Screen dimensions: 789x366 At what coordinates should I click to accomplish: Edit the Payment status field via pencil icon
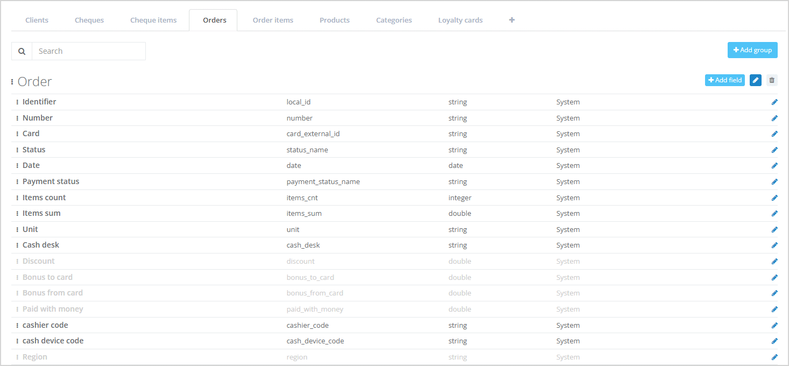[774, 181]
